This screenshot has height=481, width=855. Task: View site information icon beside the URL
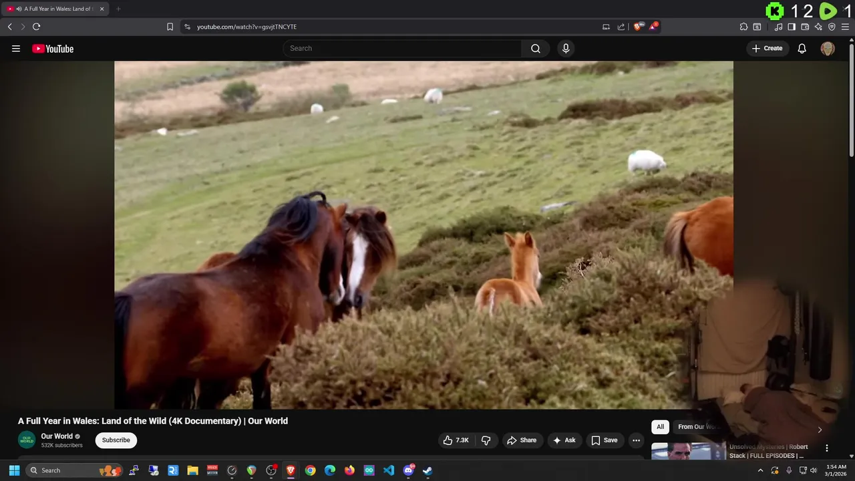coord(187,27)
